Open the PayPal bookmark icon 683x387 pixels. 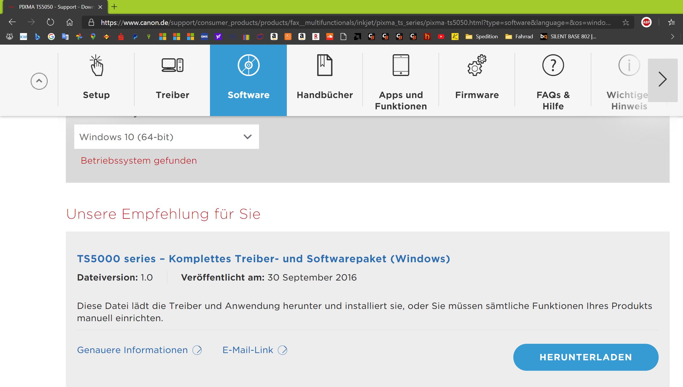[x=135, y=37]
